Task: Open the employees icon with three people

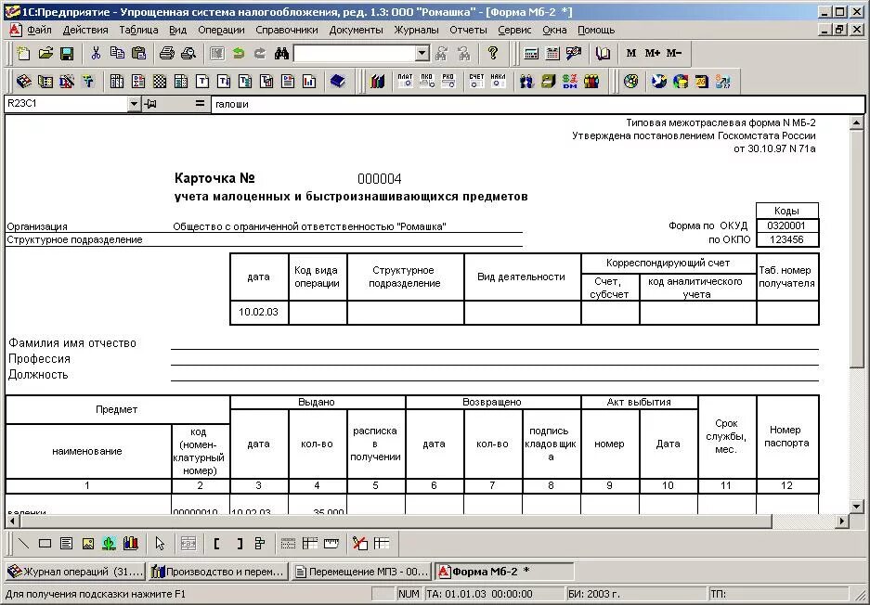Action: pos(591,82)
